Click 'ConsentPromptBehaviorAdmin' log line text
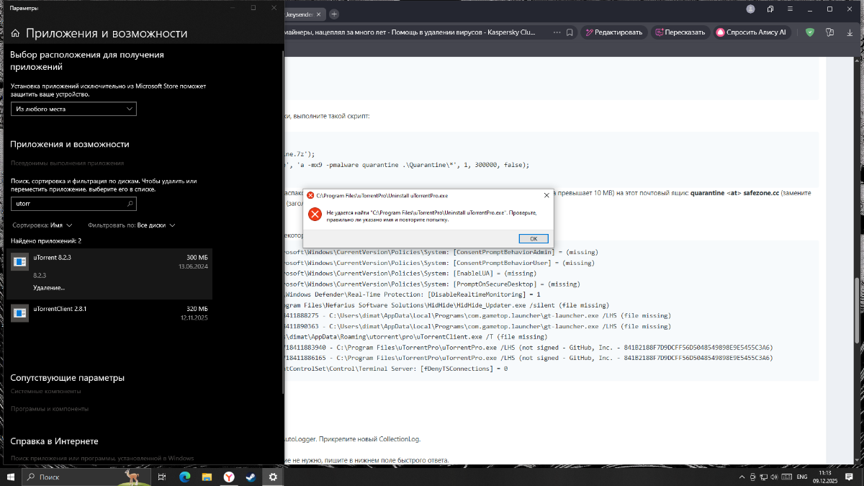 coord(441,253)
